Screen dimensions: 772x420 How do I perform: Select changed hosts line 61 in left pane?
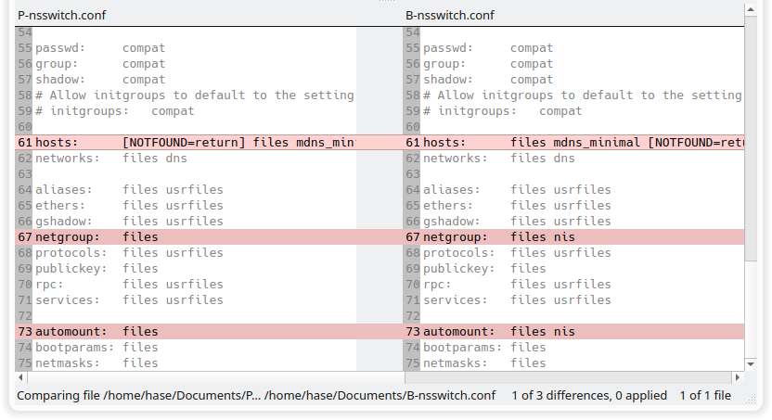[x=186, y=143]
